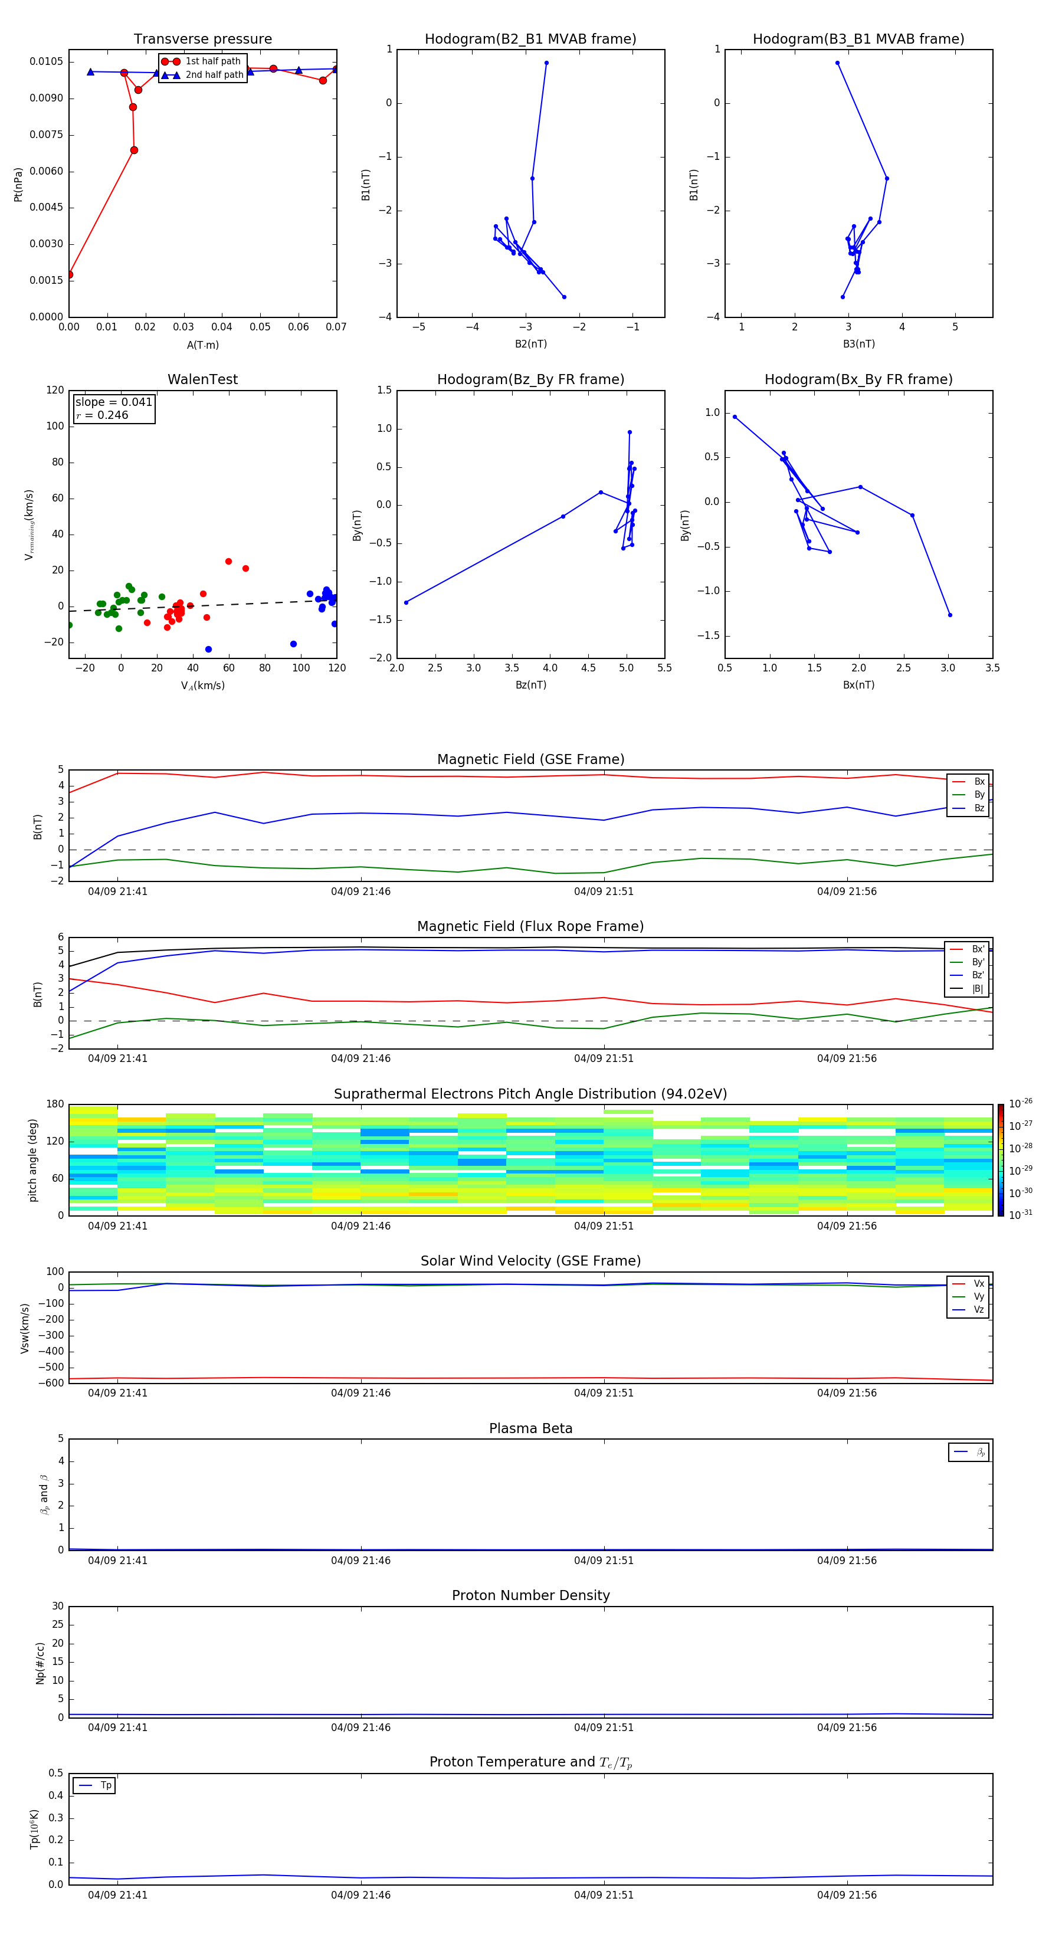The image size is (1062, 1947).
Task: Click the "Magnetic Field (Flux Rope Frame)" title
Action: point(530,927)
